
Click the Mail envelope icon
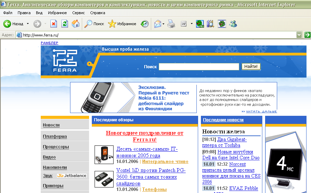[158, 24]
